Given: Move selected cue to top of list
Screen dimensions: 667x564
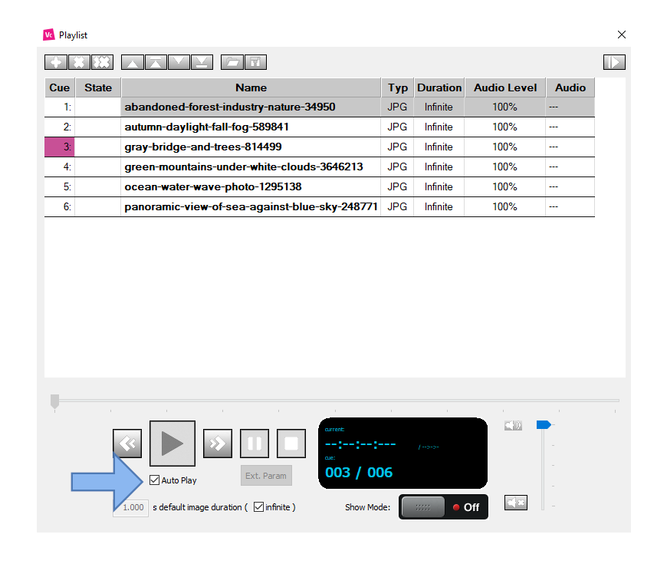Looking at the screenshot, I should point(156,63).
